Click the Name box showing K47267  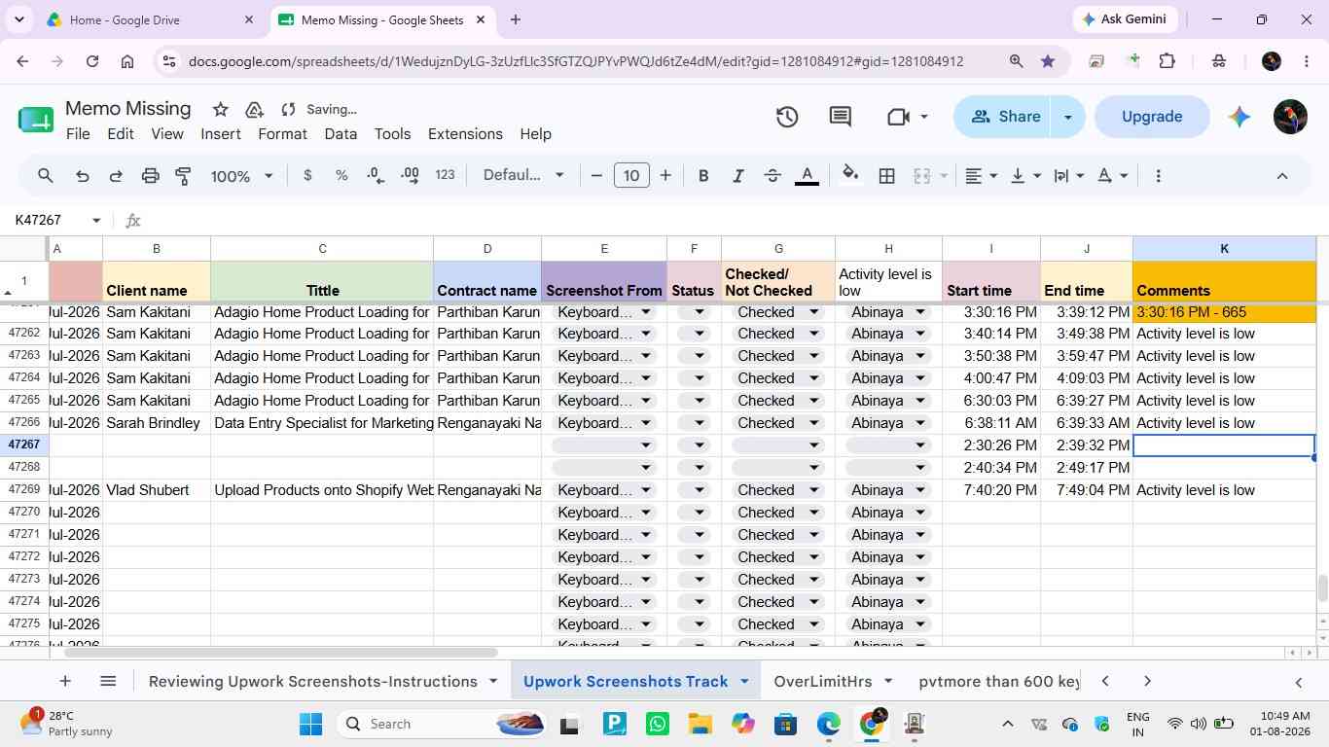pos(56,221)
